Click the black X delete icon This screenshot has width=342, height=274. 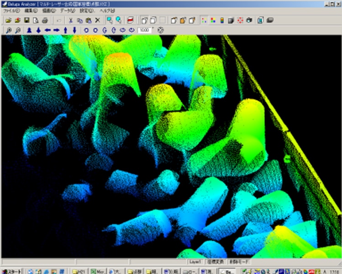[98, 21]
